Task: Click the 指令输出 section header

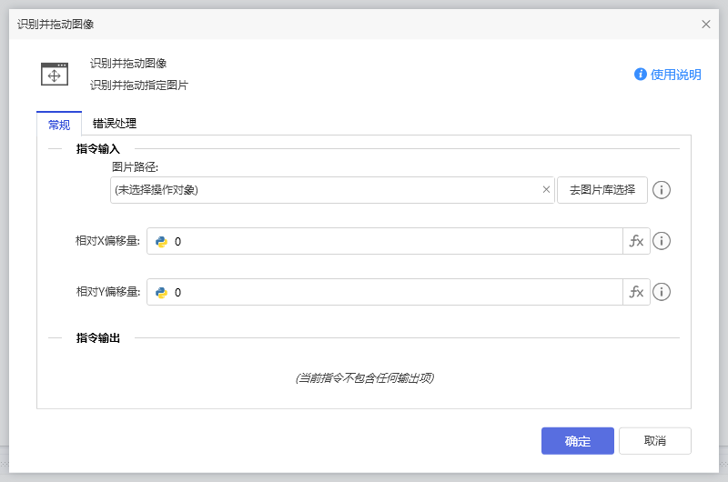Action: [98, 338]
